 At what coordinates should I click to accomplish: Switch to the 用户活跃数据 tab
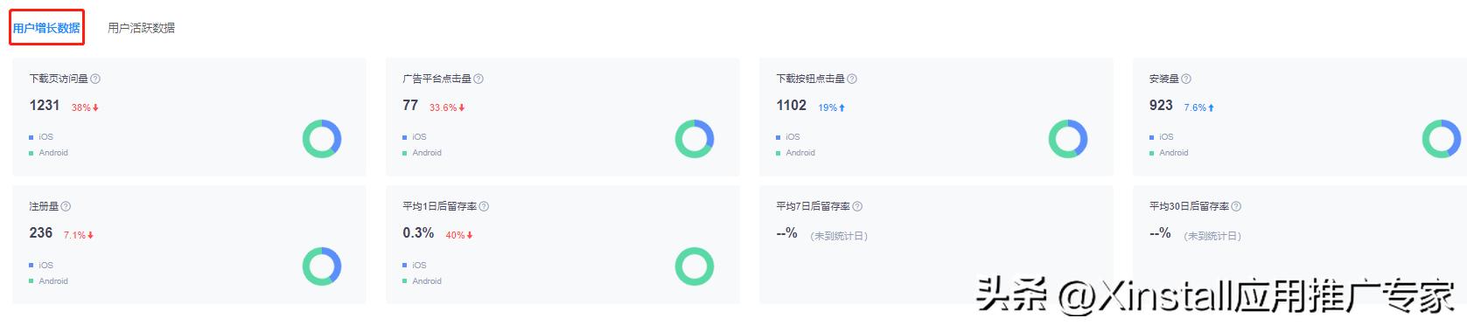point(141,28)
